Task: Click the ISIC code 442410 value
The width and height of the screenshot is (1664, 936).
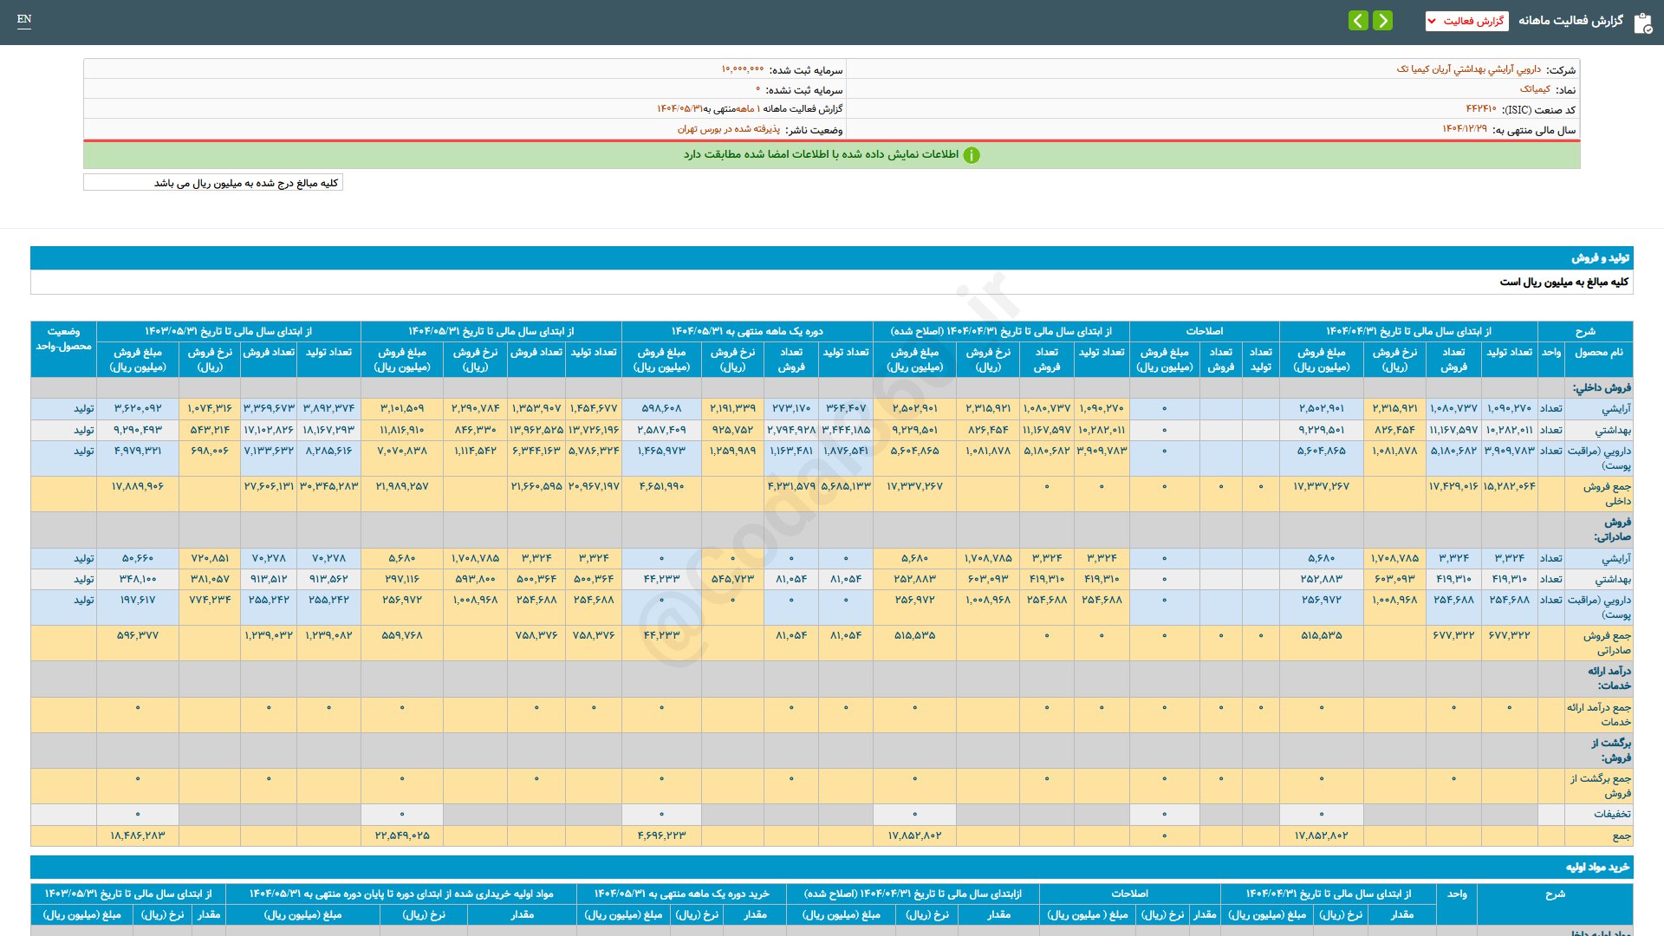Action: click(1480, 109)
